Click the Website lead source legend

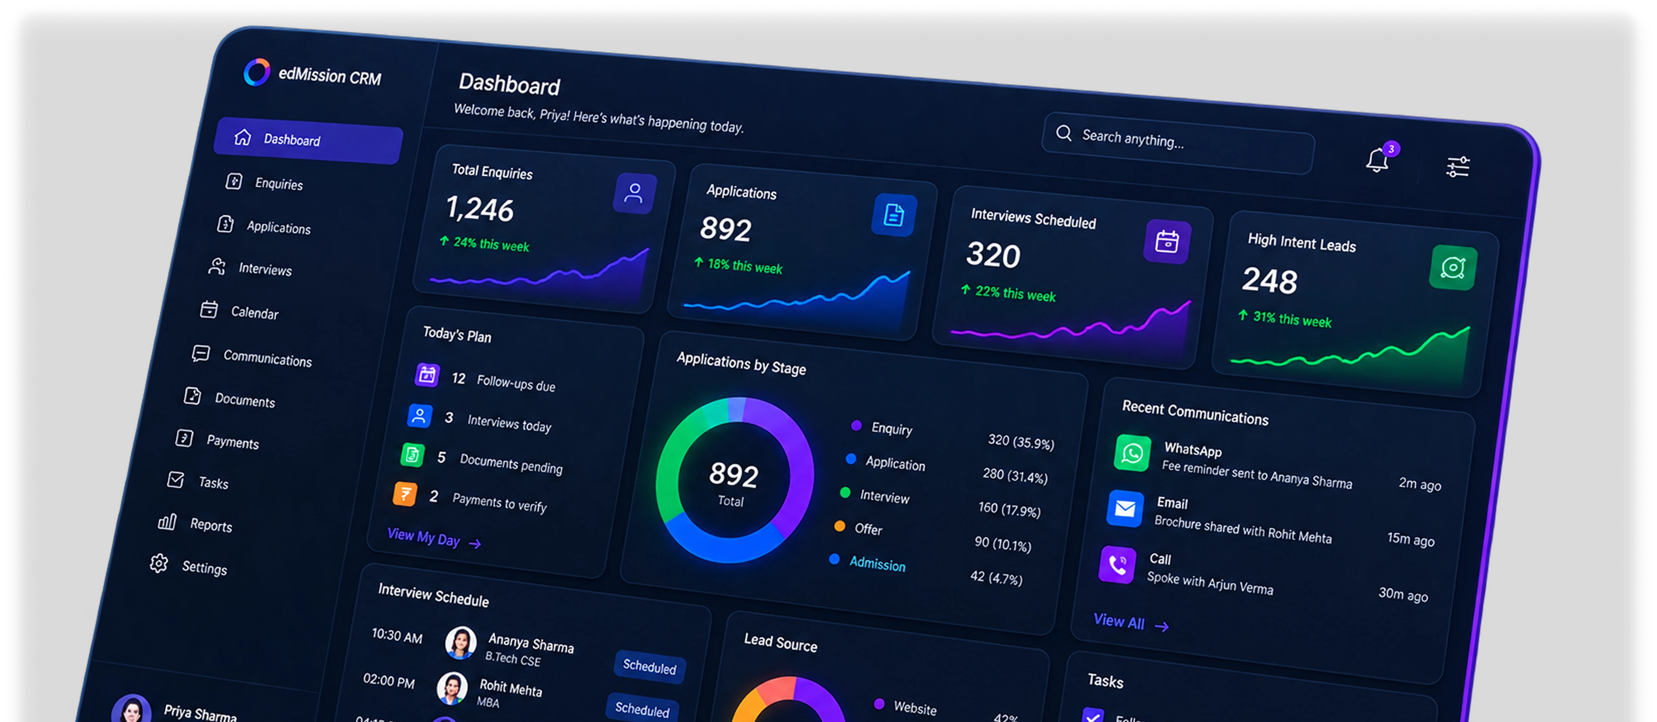pyautogui.click(x=905, y=706)
